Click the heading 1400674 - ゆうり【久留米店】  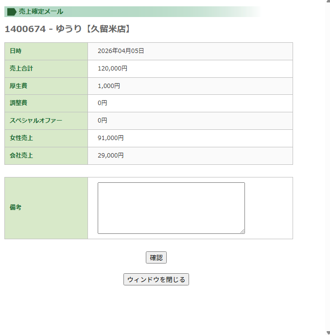pos(68,29)
